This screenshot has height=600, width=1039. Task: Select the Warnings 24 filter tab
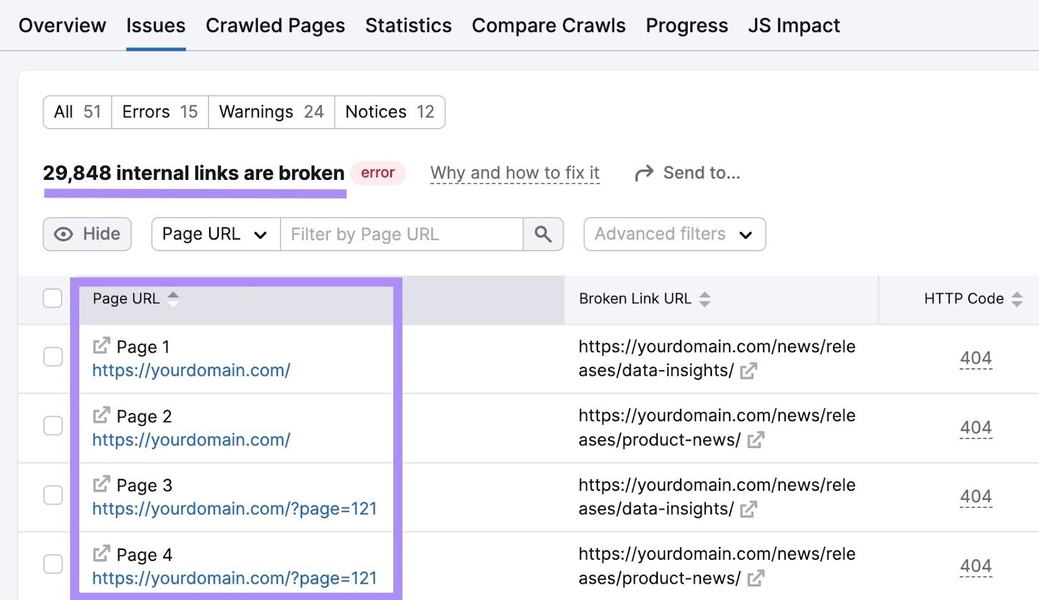271,112
